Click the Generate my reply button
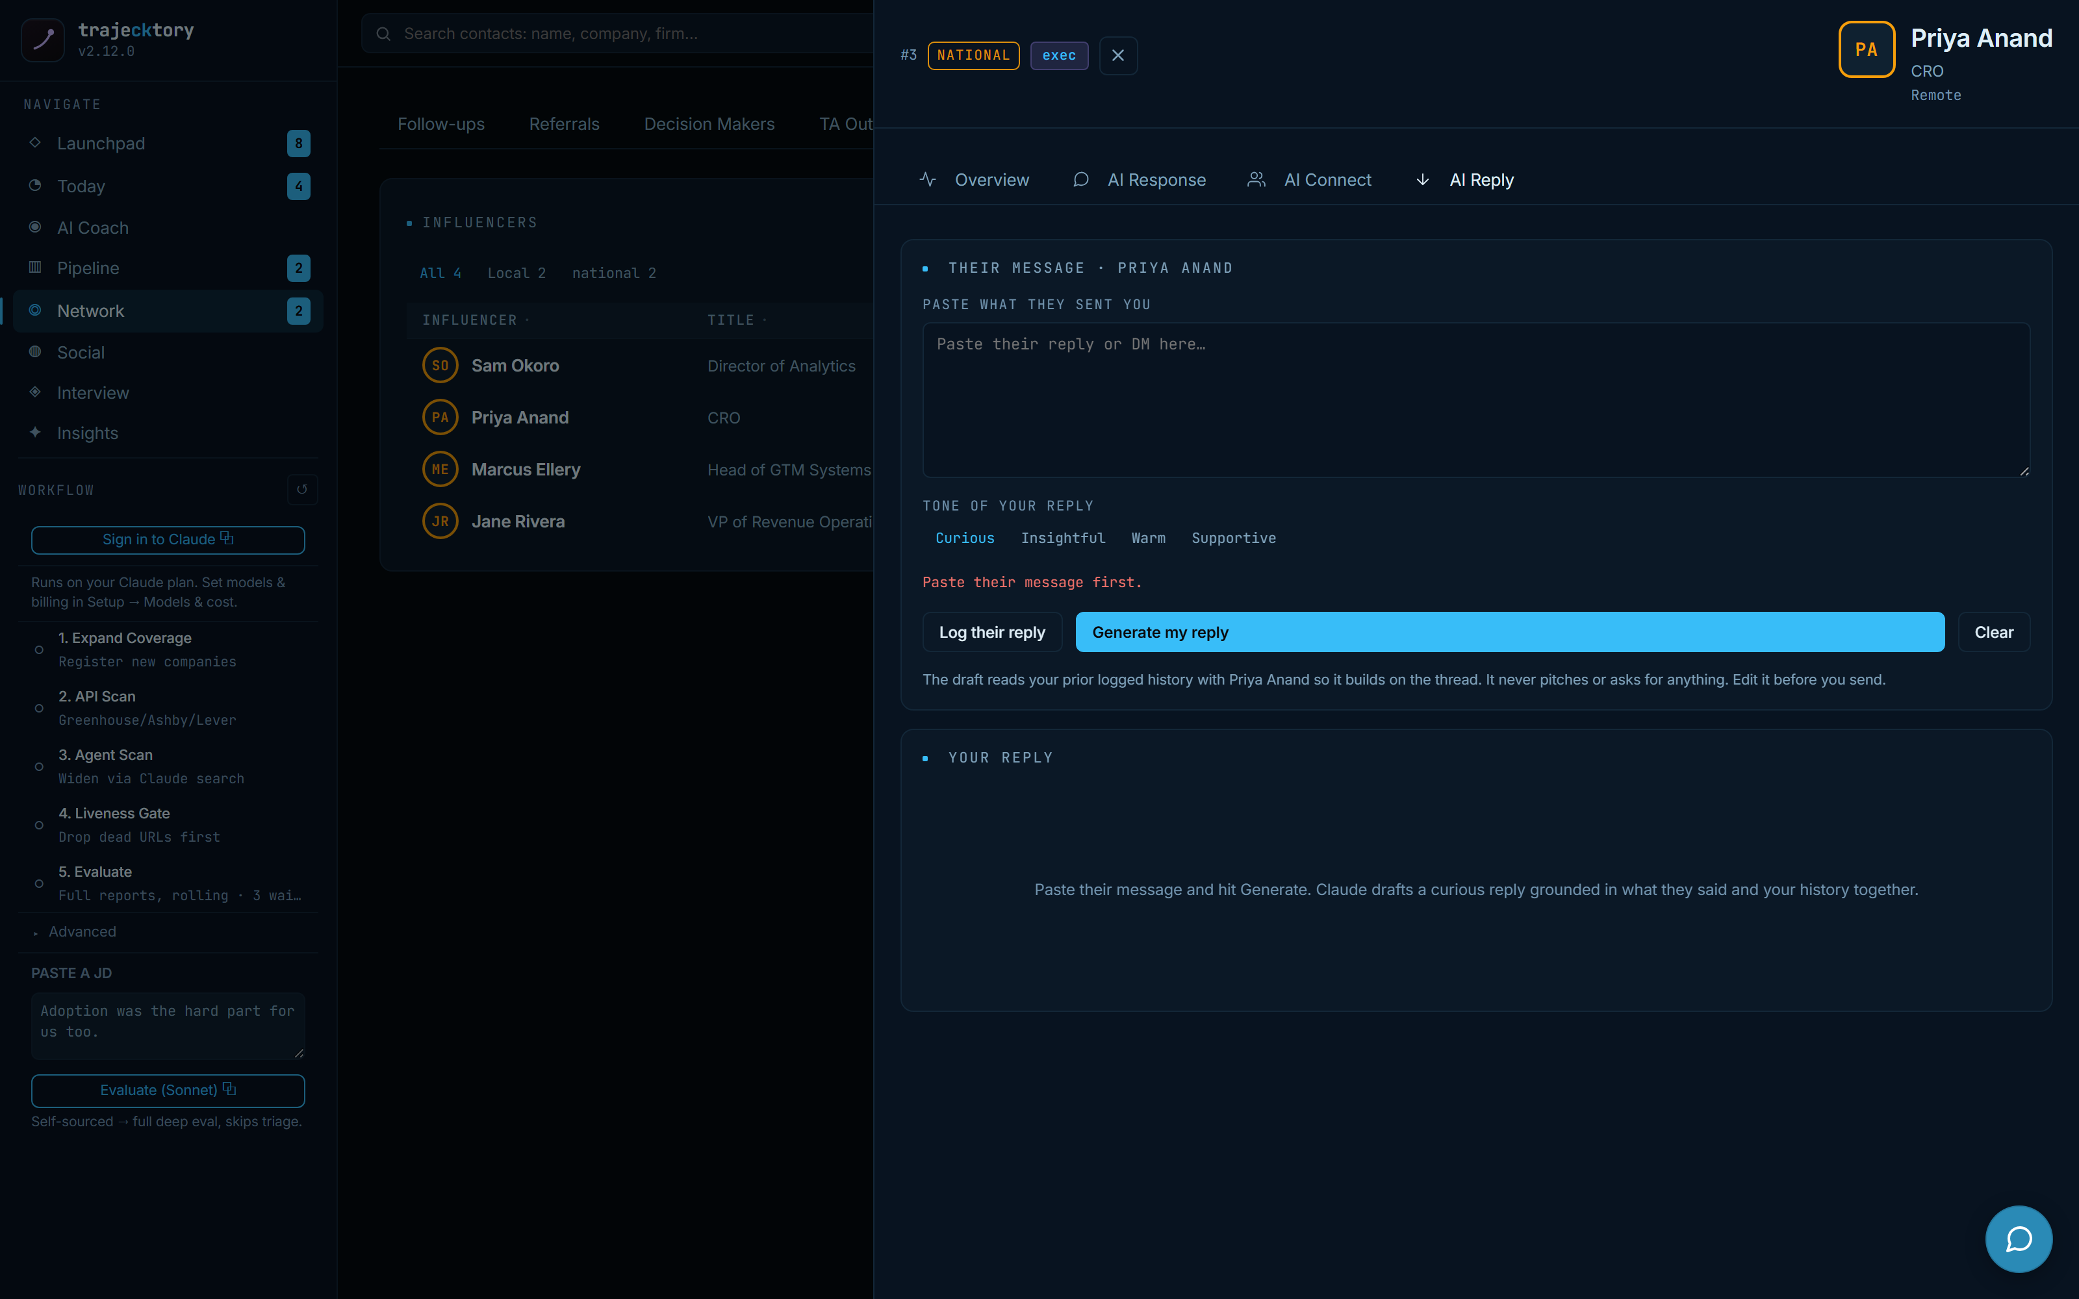Image resolution: width=2079 pixels, height=1299 pixels. click(x=1509, y=633)
